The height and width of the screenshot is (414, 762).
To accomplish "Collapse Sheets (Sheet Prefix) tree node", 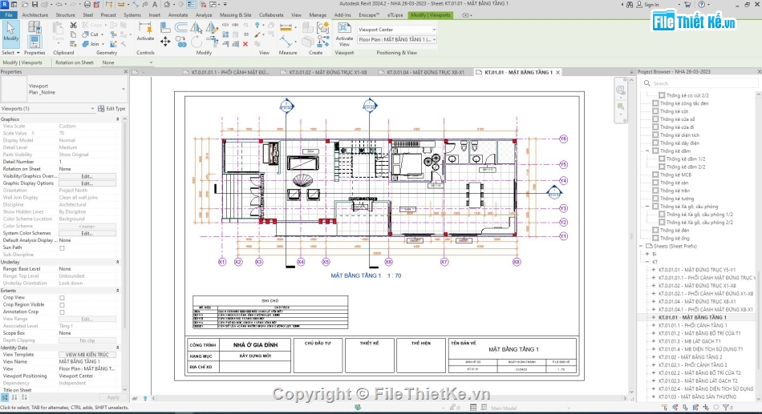I will (x=641, y=247).
